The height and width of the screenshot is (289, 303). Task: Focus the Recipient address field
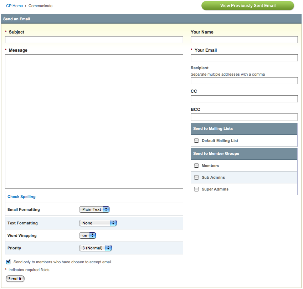coord(244,81)
